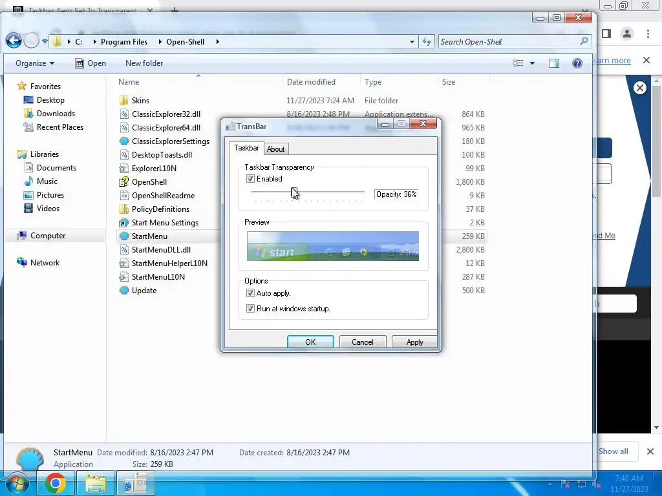Click the Explorer back arrow button
662x496 pixels.
tap(14, 41)
